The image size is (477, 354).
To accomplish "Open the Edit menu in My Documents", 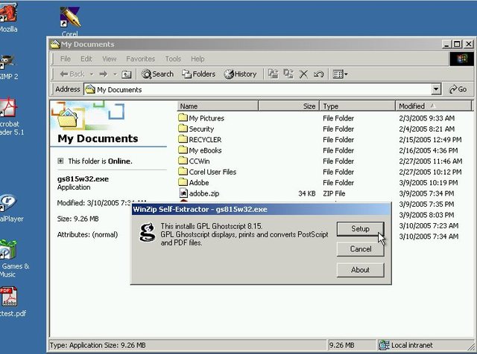I will coord(86,59).
